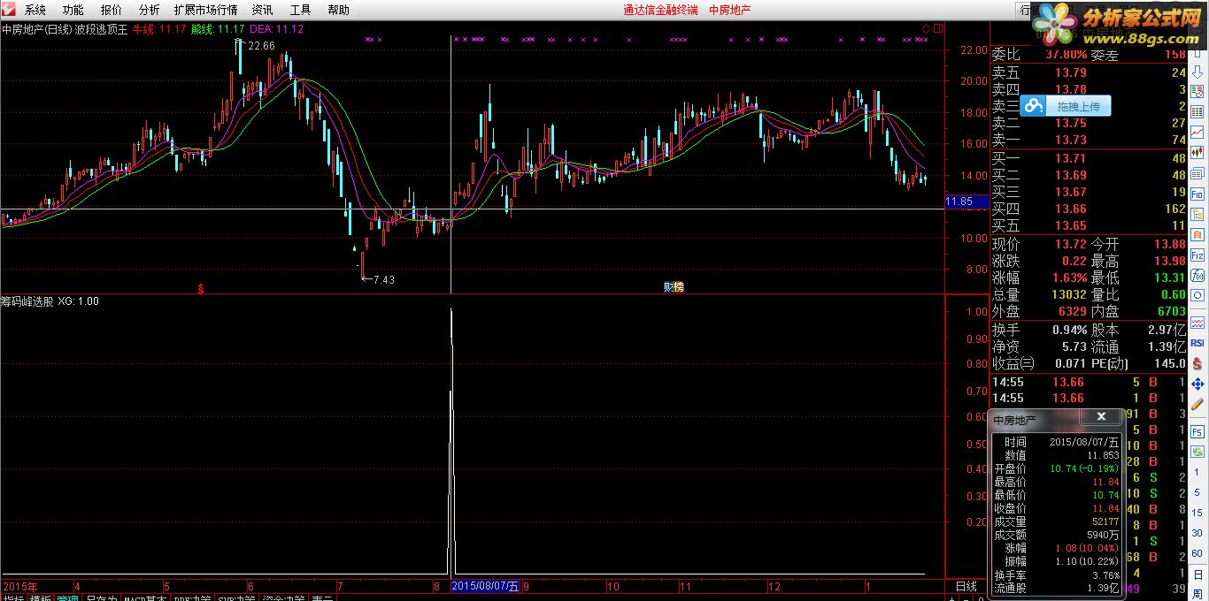Open the tree structure sidebar icon
This screenshot has width=1209, height=601.
(x=1197, y=213)
